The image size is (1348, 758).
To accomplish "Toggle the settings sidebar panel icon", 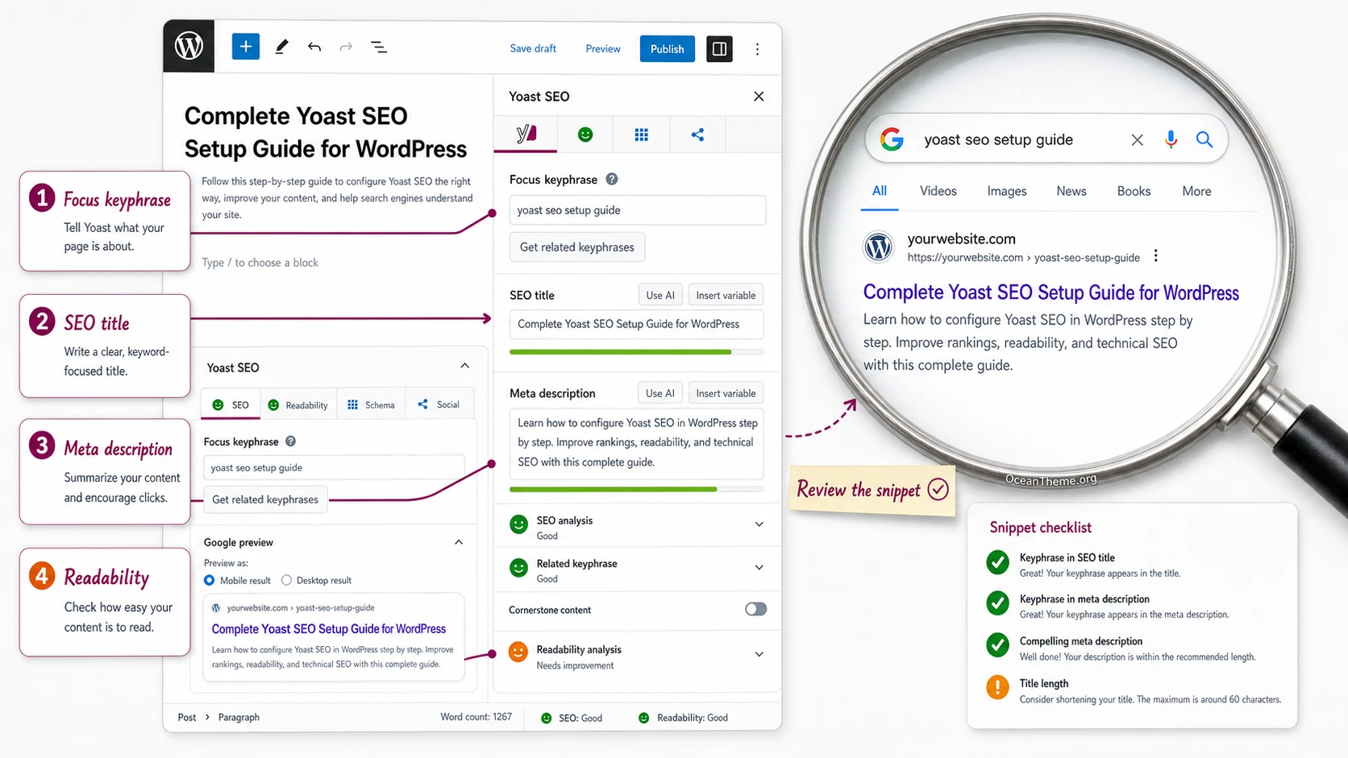I will pyautogui.click(x=719, y=49).
